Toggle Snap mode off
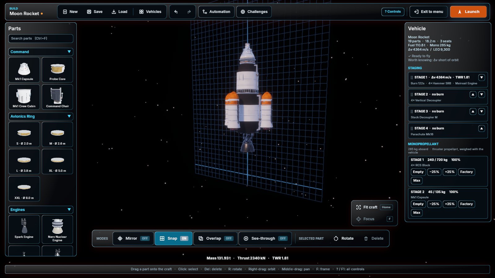The width and height of the screenshot is (495, 278). [x=174, y=238]
